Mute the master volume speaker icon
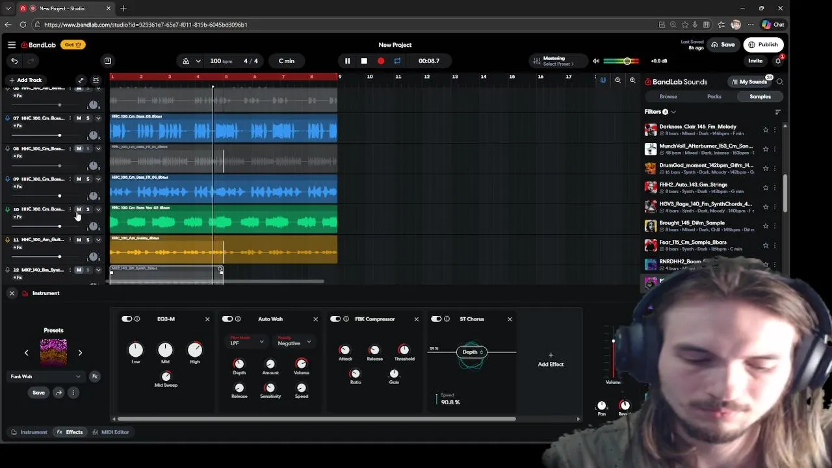The width and height of the screenshot is (832, 468). [x=595, y=61]
